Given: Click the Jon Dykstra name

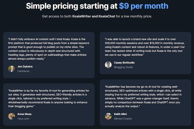Looking at the screenshot, I should [25, 67].
